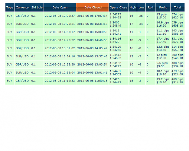Sort by Std Lots column header
Image resolution: width=189 pixels, height=151 pixels.
(37, 7)
